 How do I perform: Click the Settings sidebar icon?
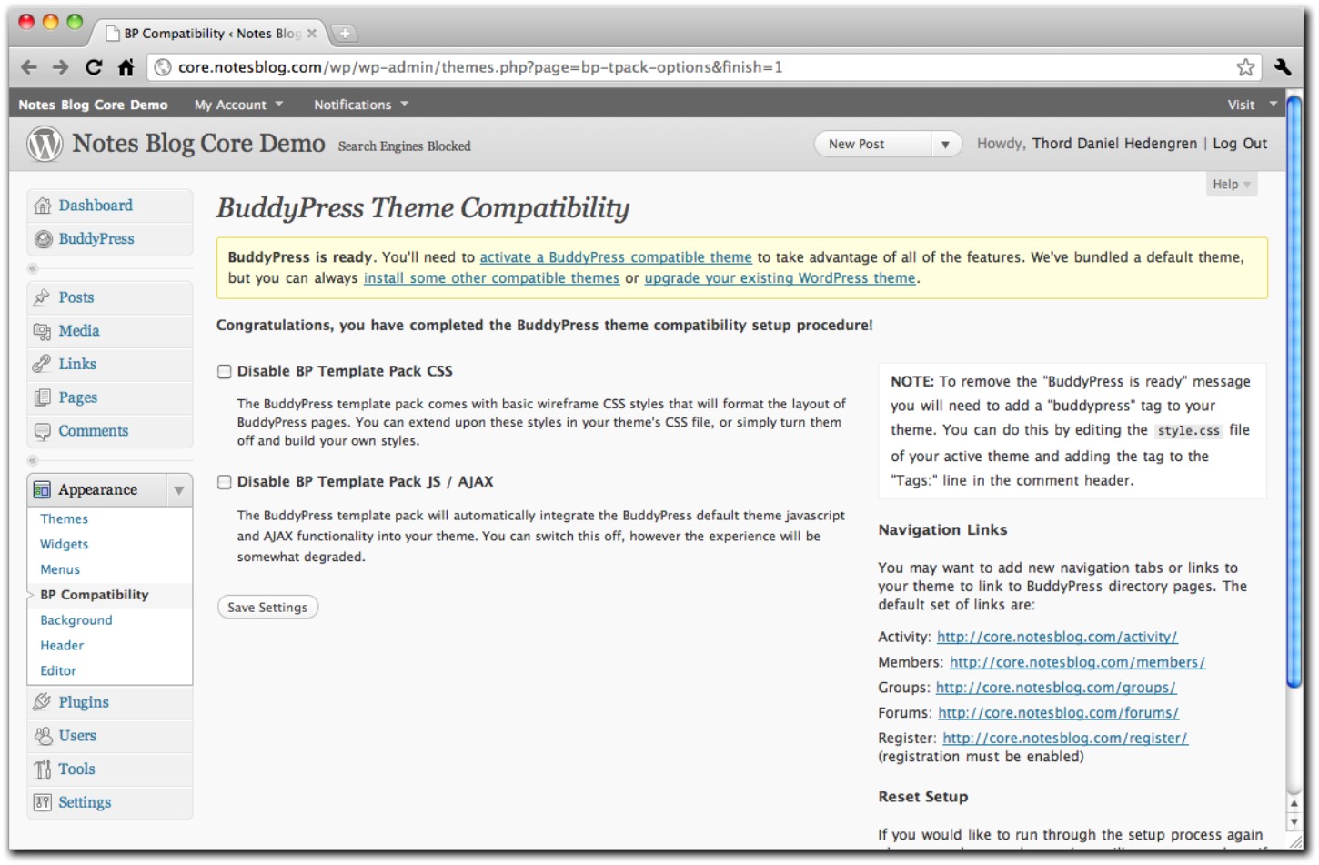[x=42, y=802]
